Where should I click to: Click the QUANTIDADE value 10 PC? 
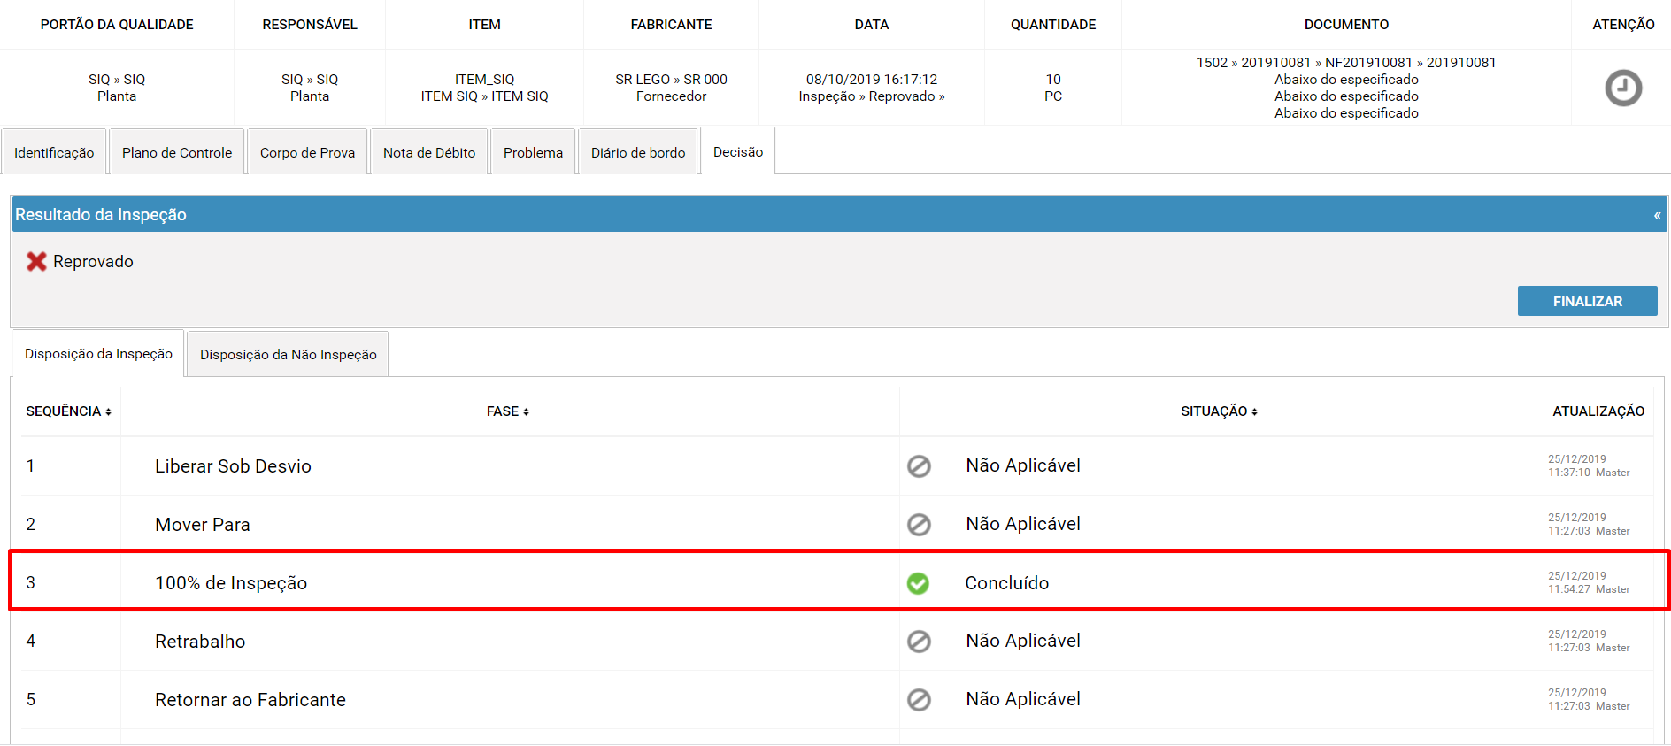pyautogui.click(x=1053, y=88)
